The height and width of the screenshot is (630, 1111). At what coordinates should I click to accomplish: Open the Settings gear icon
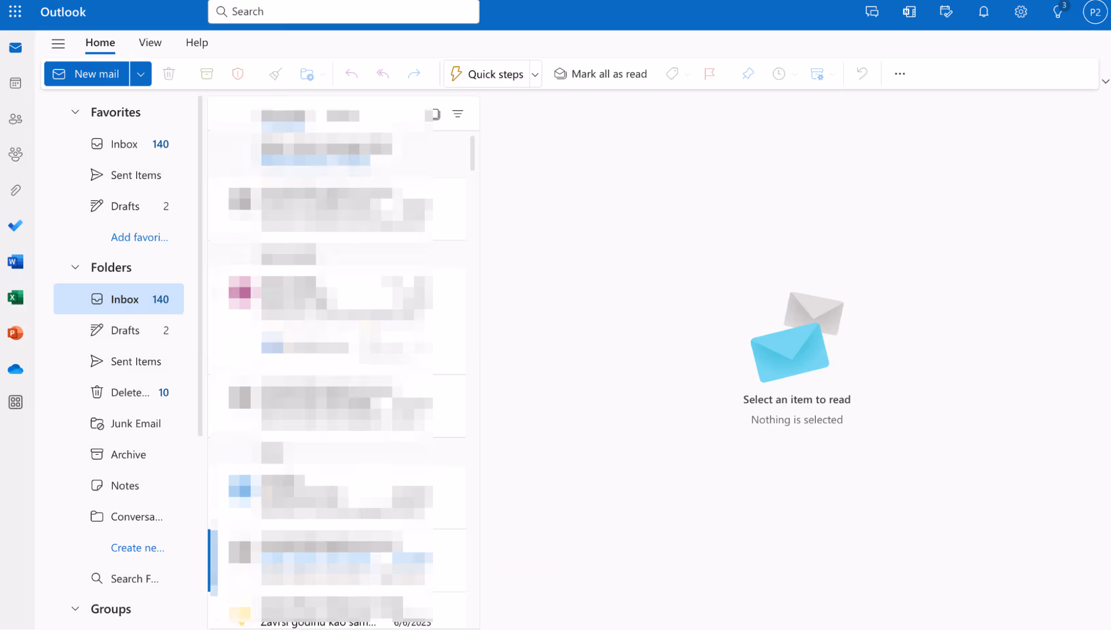[x=1020, y=12]
